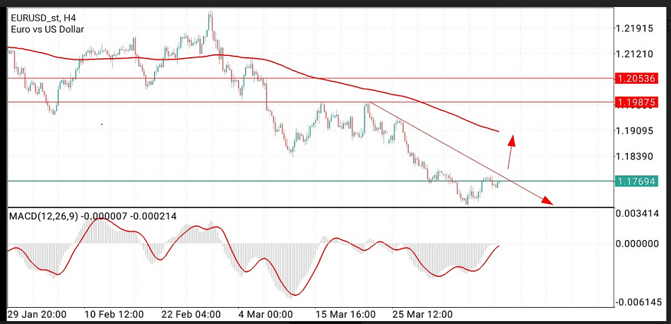The image size is (671, 324).
Task: Click the MACD 0.003414 scale value
Action: coord(638,212)
